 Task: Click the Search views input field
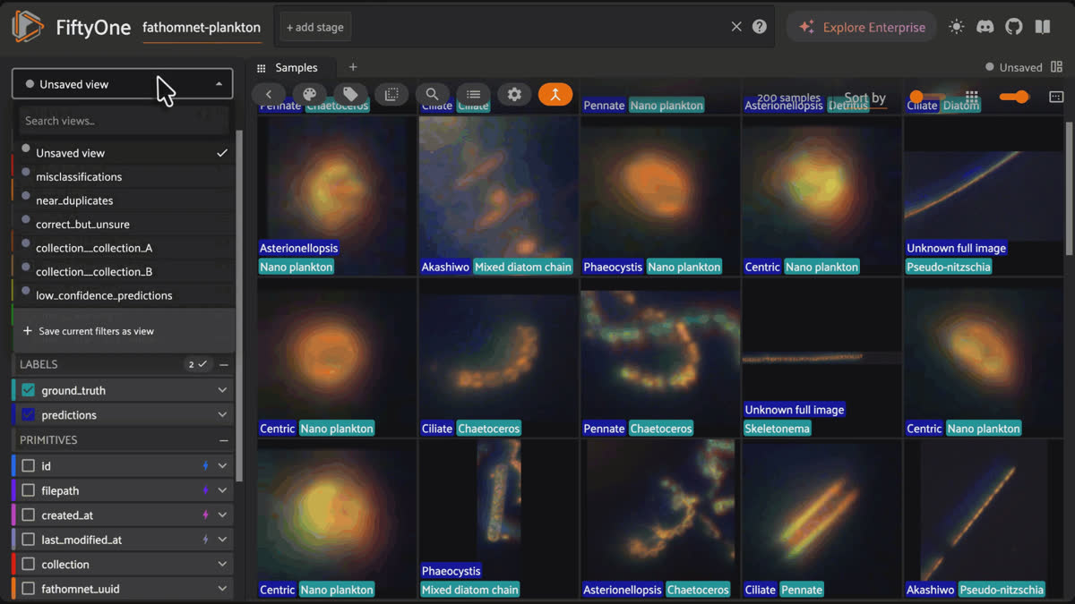124,121
